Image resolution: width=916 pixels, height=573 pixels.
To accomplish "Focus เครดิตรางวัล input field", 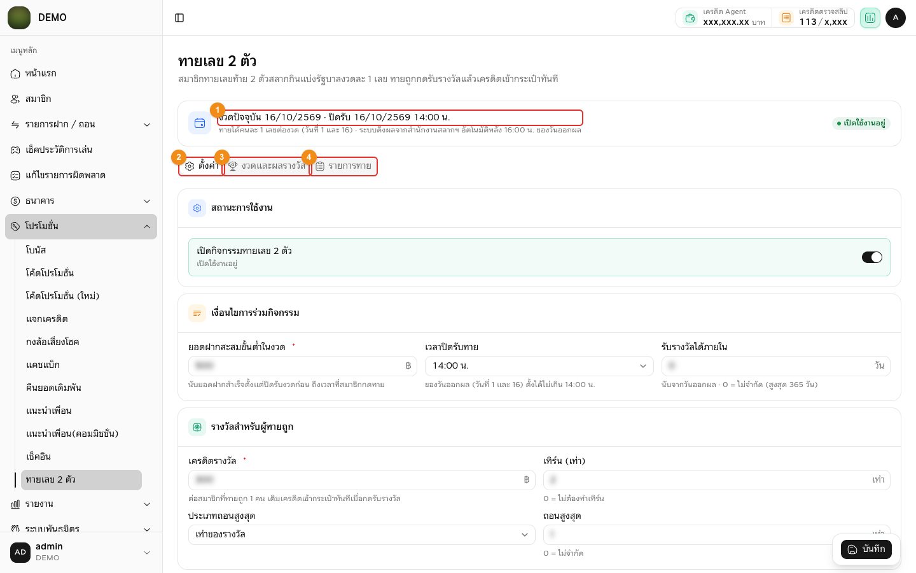I will point(362,480).
